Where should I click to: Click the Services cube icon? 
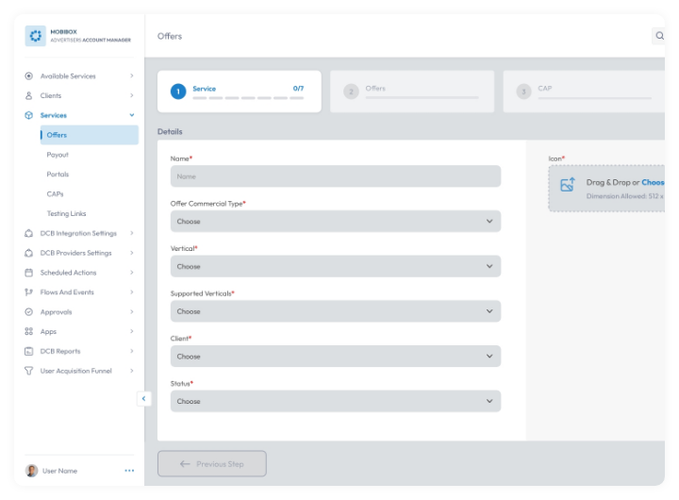click(x=28, y=115)
